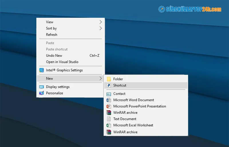Choose the last WinRAR archive entry
Image resolution: width=229 pixels, height=147 pixels.
(125, 132)
